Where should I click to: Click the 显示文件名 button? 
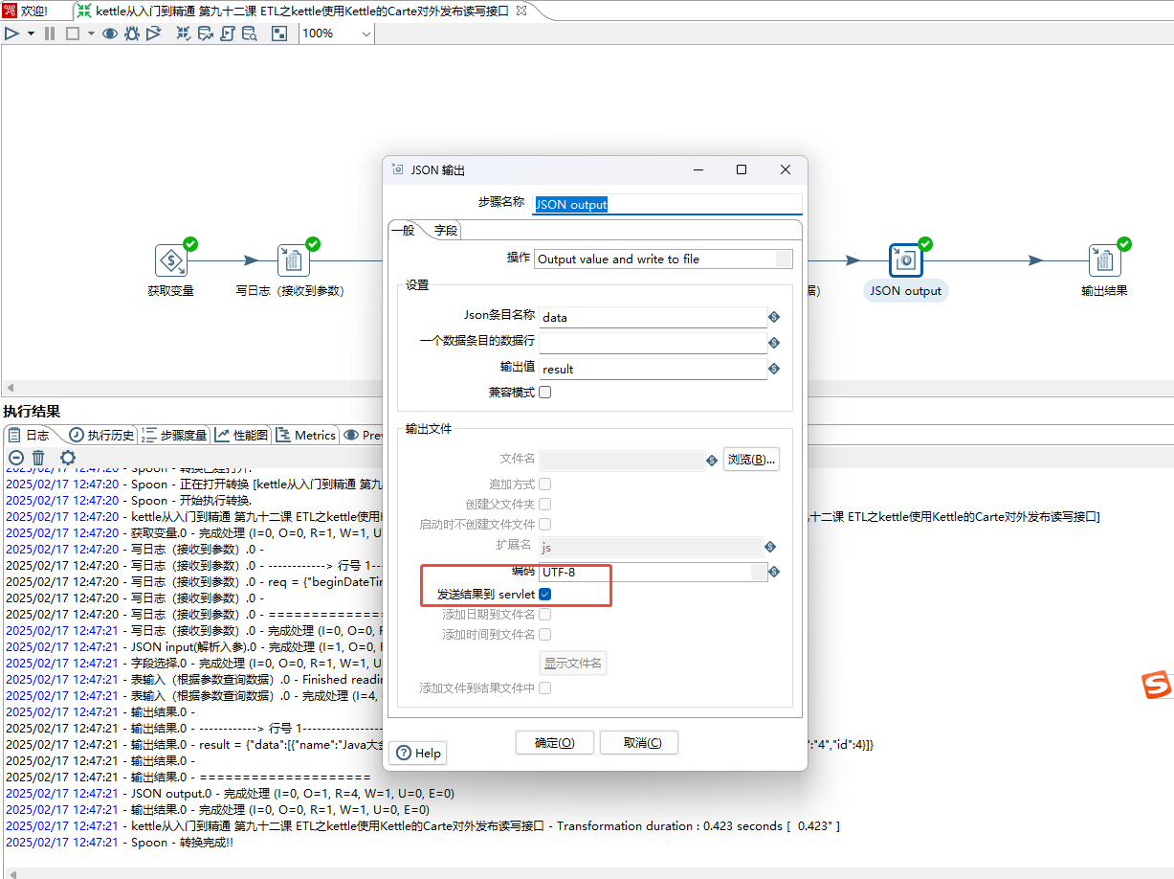573,663
